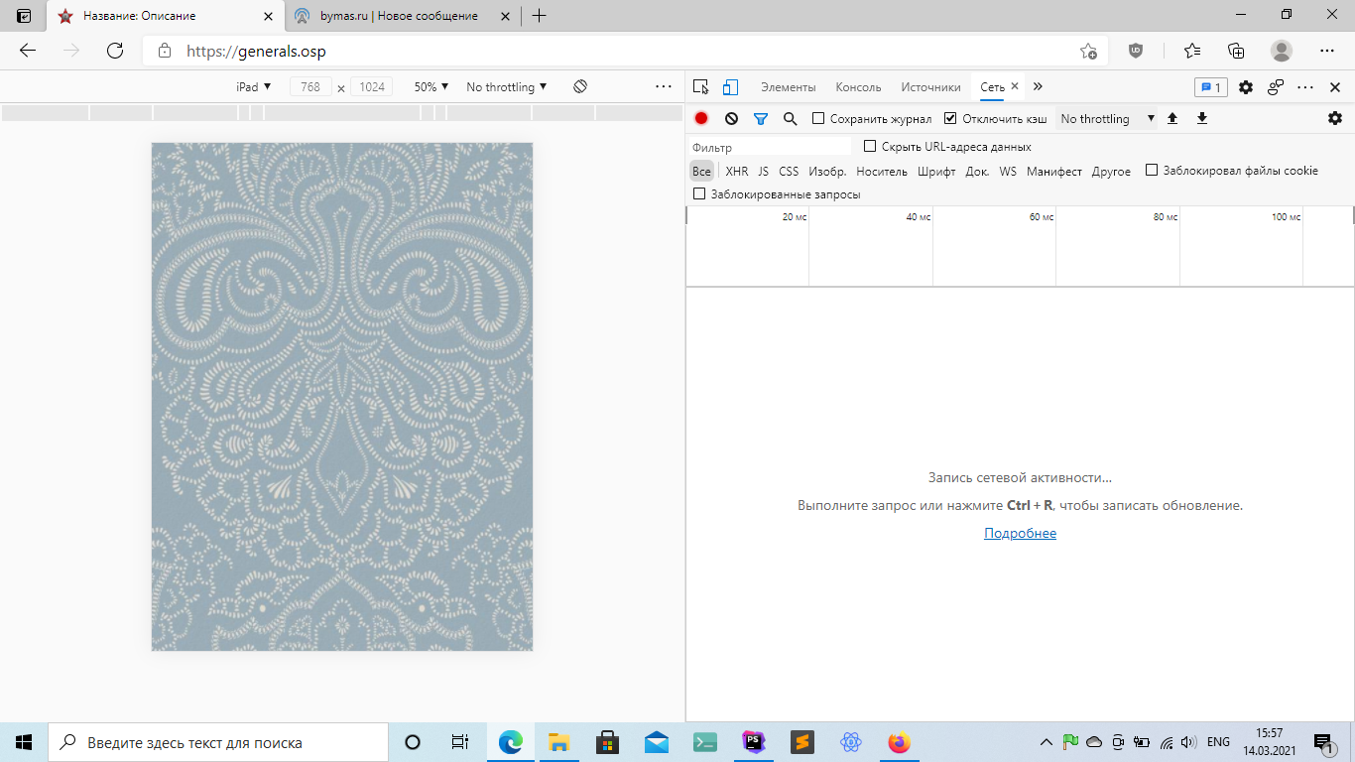Image resolution: width=1355 pixels, height=762 pixels.
Task: Open the iPad device selection dropdown
Action: [x=253, y=87]
